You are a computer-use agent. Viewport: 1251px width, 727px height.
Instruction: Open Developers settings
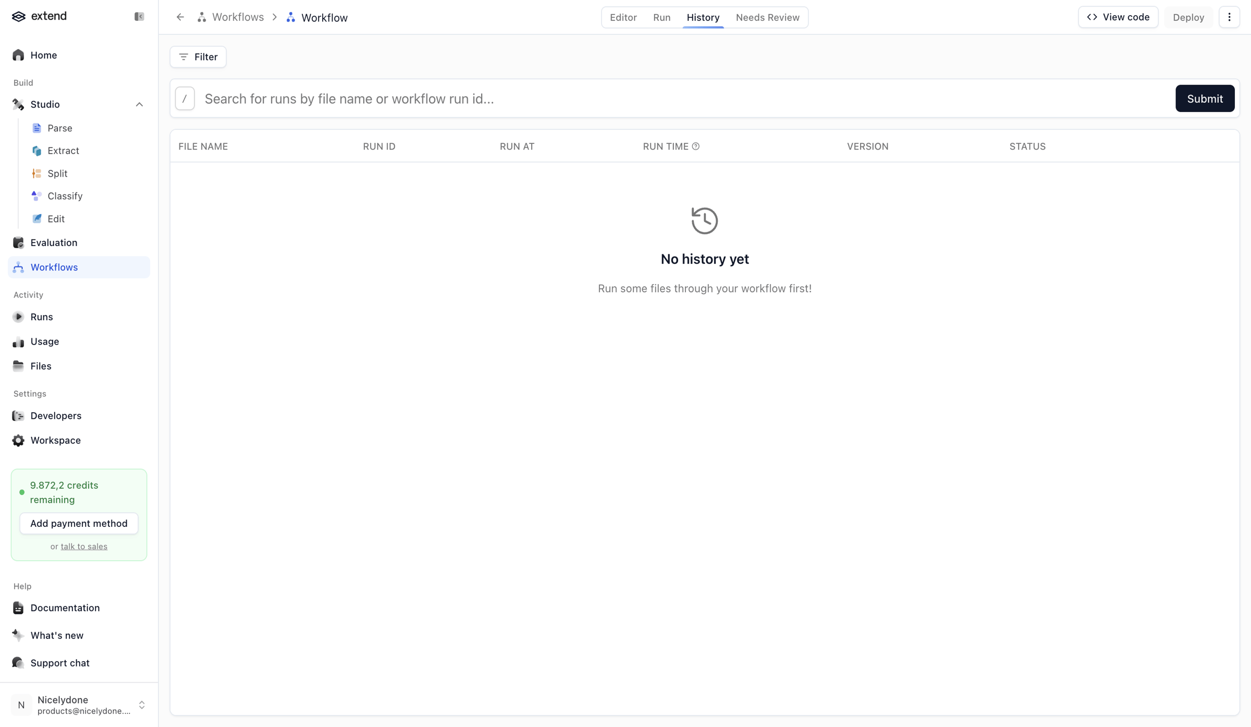click(79, 416)
